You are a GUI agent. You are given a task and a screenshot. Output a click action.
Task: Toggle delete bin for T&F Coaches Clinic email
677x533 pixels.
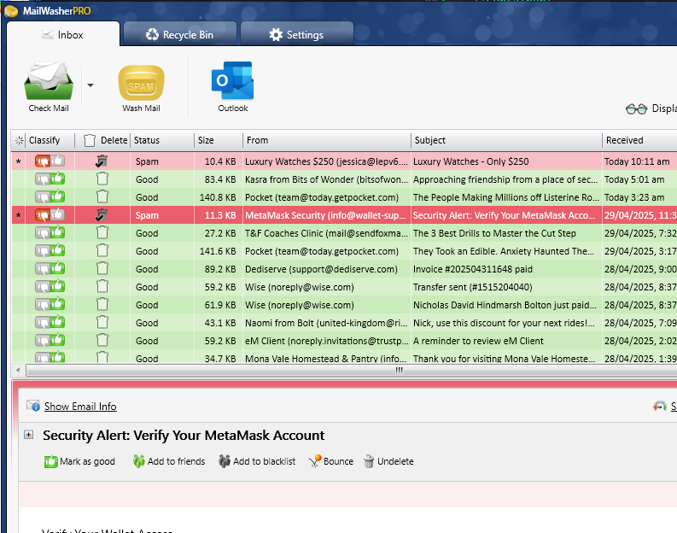pyautogui.click(x=102, y=233)
